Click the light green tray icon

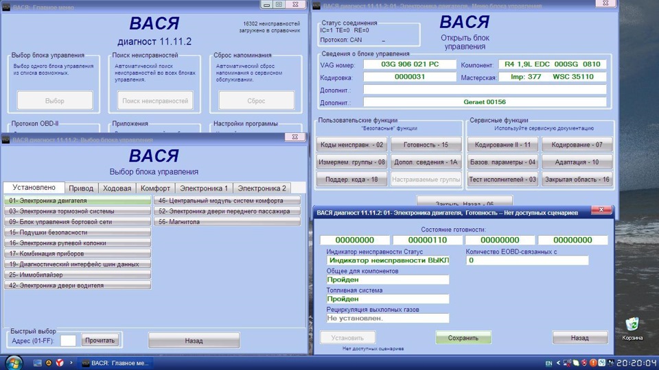pos(576,363)
